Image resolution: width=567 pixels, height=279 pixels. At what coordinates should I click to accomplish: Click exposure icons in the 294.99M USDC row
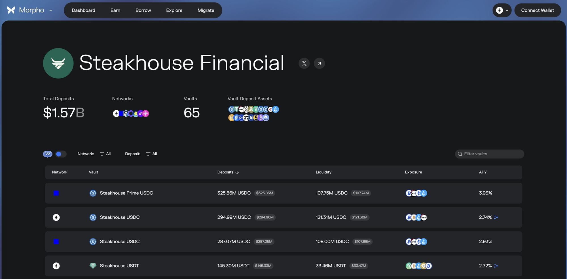(416, 217)
